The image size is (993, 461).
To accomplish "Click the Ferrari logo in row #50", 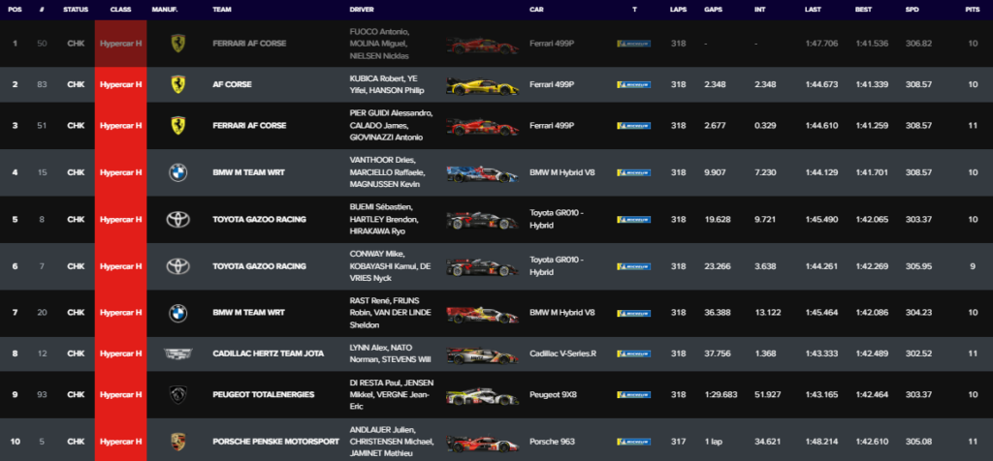I will (178, 44).
